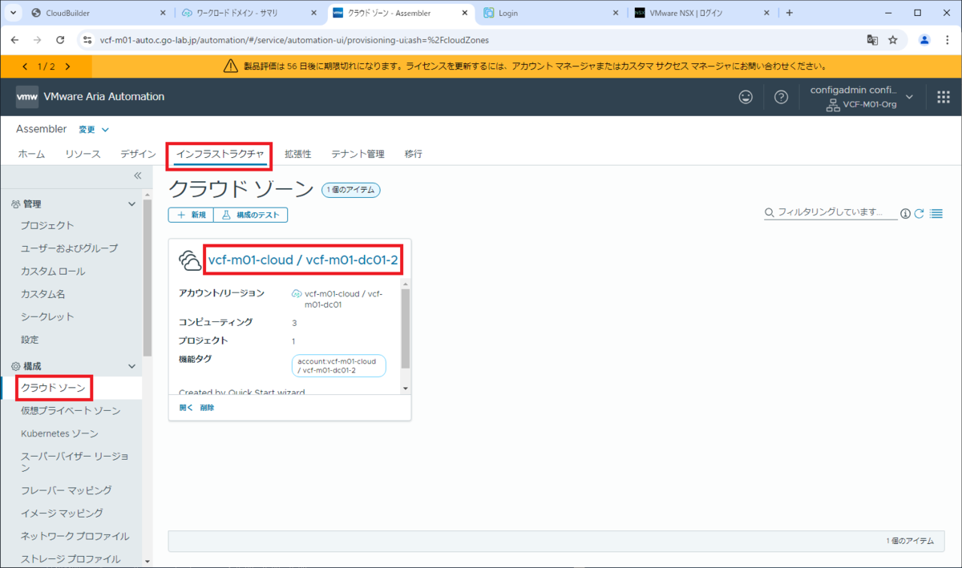Open プロジェクト in sidebar
This screenshot has height=568, width=962.
click(47, 225)
